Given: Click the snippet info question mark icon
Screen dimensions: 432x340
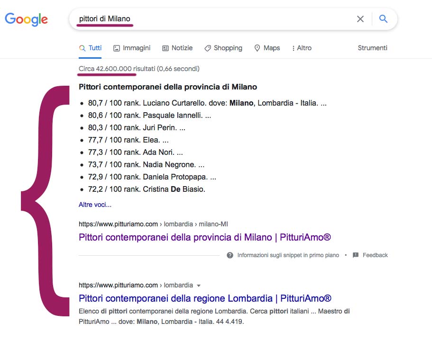Looking at the screenshot, I should [x=230, y=255].
